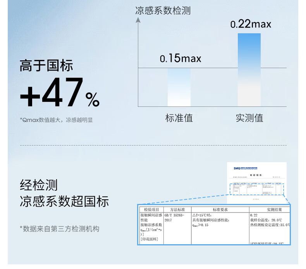Select the light 0.15max standard bar
The width and height of the screenshot is (306, 269).
[x=179, y=87]
